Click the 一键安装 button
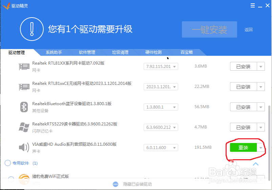The image size is (272, 190). coord(209,29)
